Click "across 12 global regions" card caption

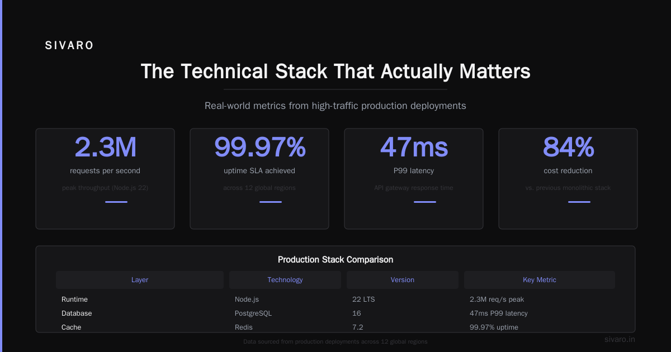point(259,188)
